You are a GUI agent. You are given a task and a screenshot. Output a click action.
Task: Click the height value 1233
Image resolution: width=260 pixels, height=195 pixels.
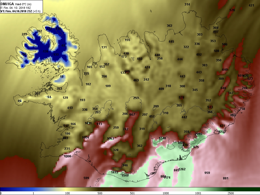point(222,132)
